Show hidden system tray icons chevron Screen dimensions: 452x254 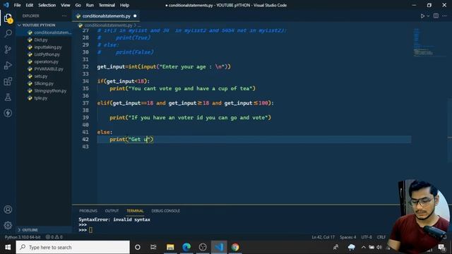pyautogui.click(x=363, y=247)
